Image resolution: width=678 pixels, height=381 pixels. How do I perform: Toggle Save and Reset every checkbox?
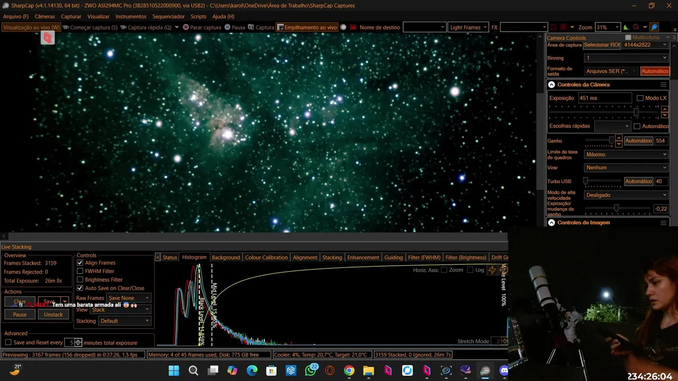[8, 343]
